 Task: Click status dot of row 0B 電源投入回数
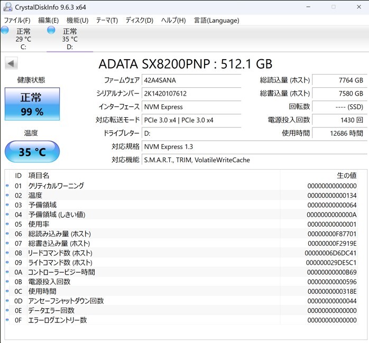[7, 282]
